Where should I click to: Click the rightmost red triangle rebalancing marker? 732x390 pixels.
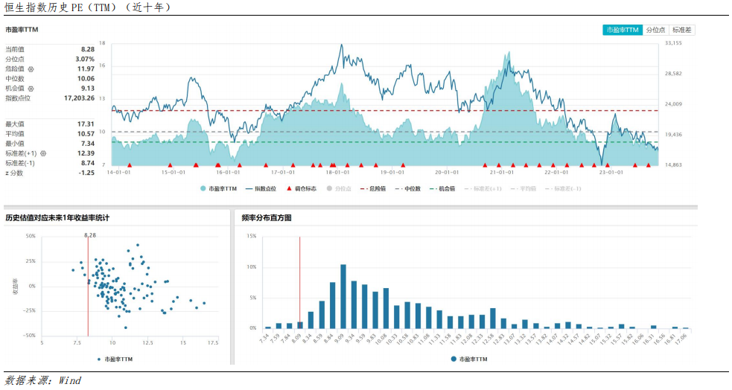pyautogui.click(x=649, y=165)
